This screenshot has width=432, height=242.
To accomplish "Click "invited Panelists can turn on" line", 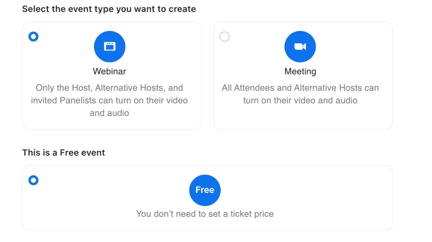I will click(x=109, y=100).
